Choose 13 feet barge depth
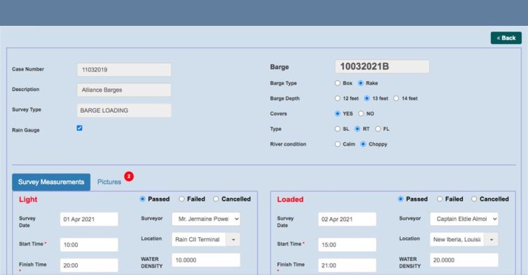 (367, 98)
